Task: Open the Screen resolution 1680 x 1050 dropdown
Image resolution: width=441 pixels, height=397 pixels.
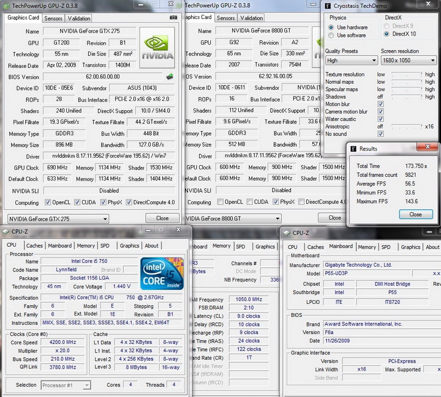Action: click(x=409, y=61)
